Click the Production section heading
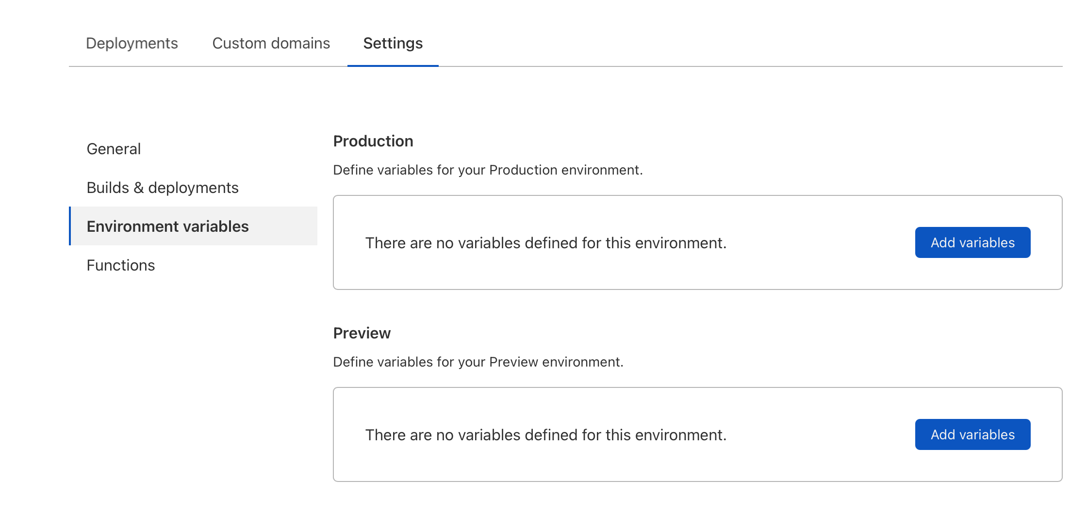Image resolution: width=1087 pixels, height=513 pixels. click(373, 141)
